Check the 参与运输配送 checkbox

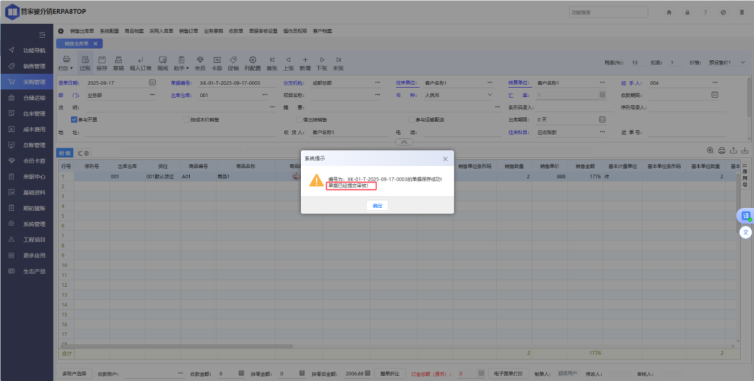pyautogui.click(x=411, y=119)
